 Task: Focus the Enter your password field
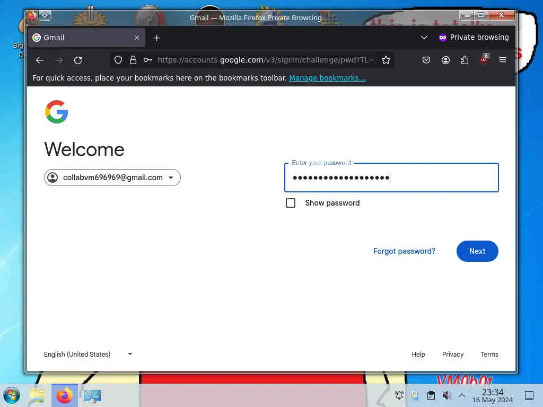(391, 178)
